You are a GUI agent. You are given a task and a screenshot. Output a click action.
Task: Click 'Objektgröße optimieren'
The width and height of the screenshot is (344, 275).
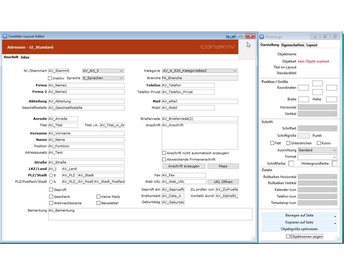(x=299, y=229)
